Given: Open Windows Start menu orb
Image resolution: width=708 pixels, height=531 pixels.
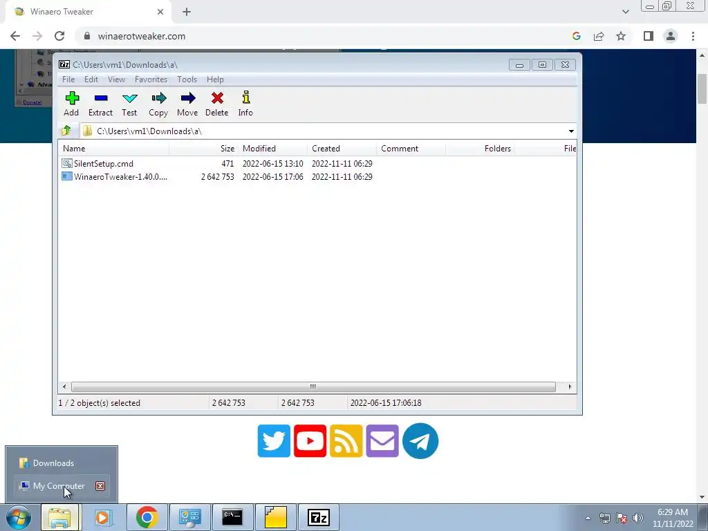Looking at the screenshot, I should coord(19,517).
